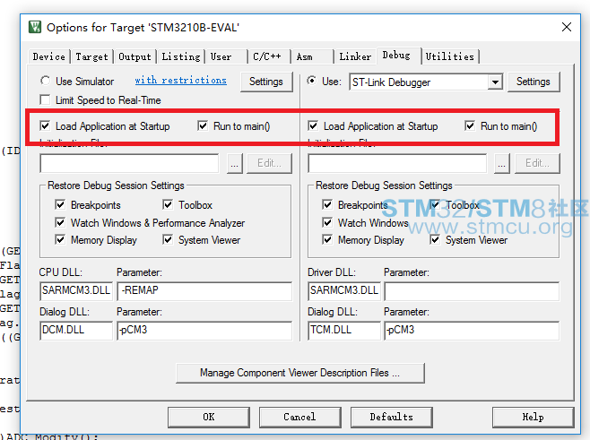Click the DCM.DLL dialog DLL field
Screen dimensions: 590x440
[76, 331]
